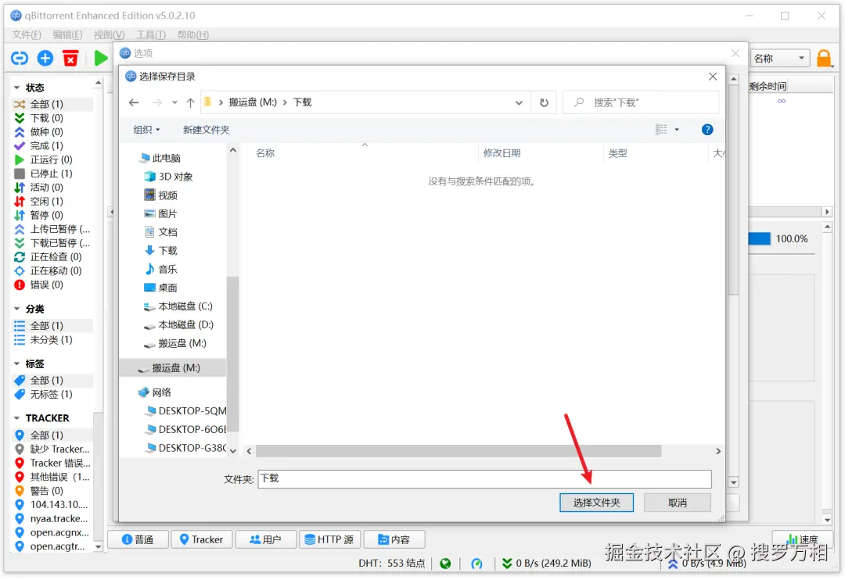The width and height of the screenshot is (845, 580).
Task: Switch to 用户 tab
Action: tap(265, 539)
